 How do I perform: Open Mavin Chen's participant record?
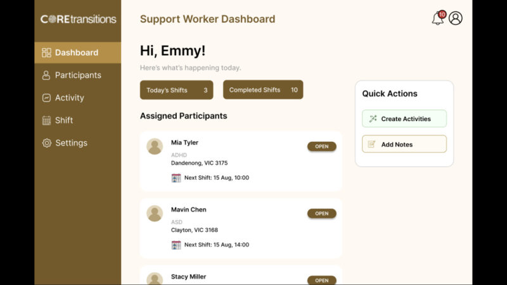pyautogui.click(x=322, y=213)
